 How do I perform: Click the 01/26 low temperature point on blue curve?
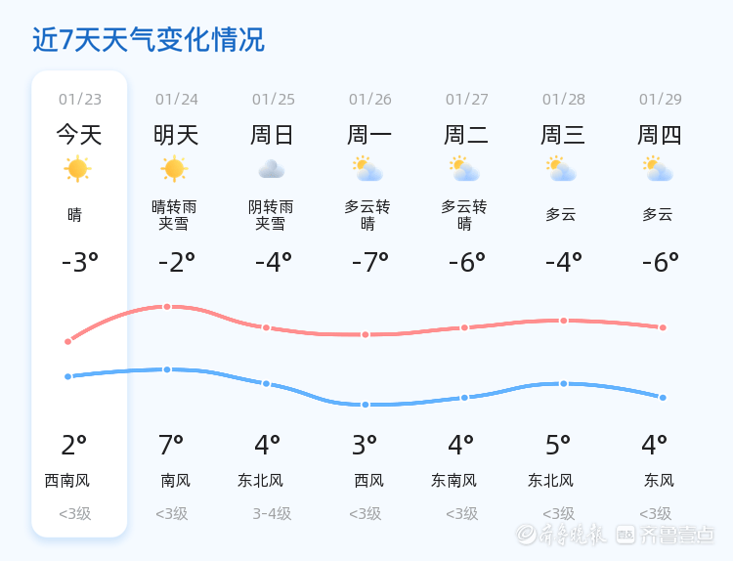[x=366, y=405]
